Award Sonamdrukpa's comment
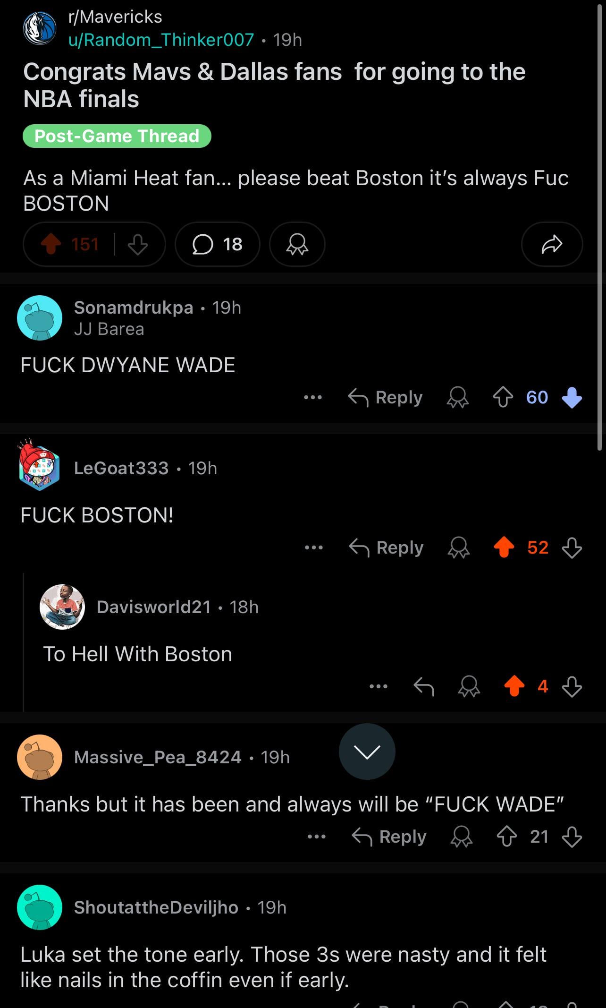Screen dimensions: 606x1008 pyautogui.click(x=457, y=397)
